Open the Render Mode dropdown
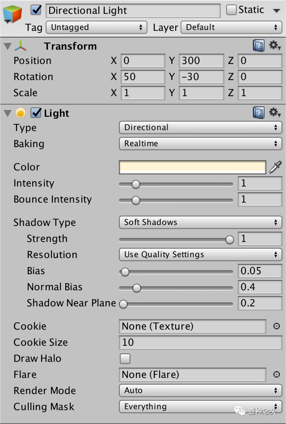Screen dimensions: 286x424 tap(200, 390)
